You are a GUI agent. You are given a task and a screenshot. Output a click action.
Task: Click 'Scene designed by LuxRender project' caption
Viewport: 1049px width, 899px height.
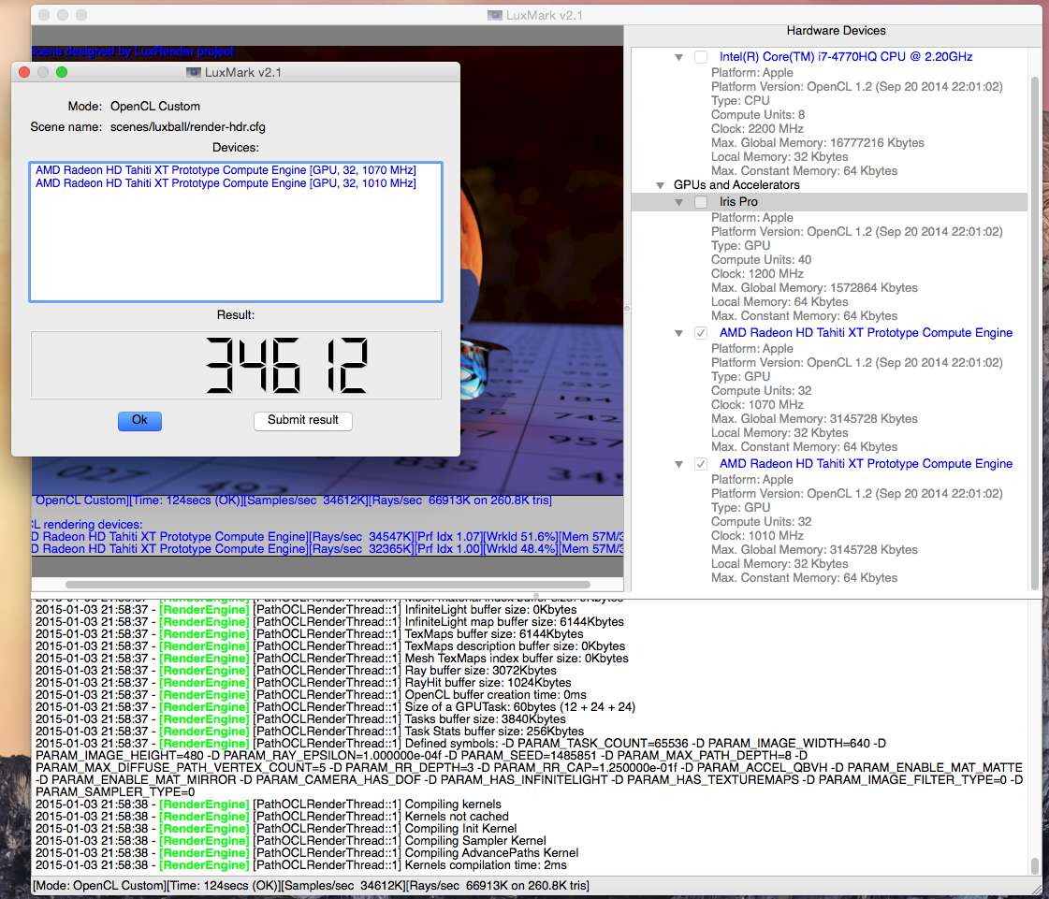coord(133,51)
